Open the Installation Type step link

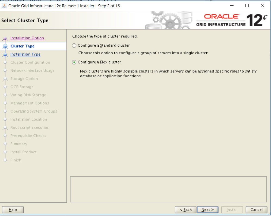(x=26, y=54)
